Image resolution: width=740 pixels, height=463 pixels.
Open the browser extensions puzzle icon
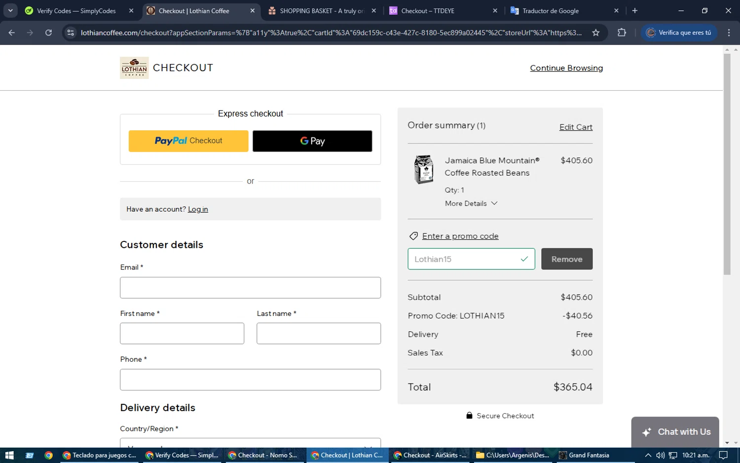[622, 33]
